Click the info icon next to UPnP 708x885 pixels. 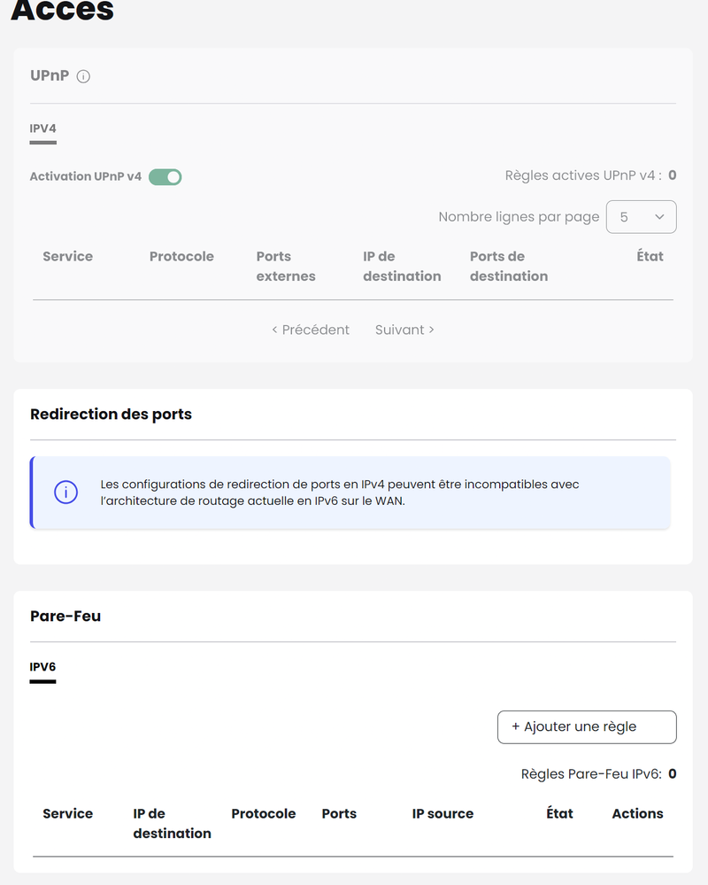(83, 76)
